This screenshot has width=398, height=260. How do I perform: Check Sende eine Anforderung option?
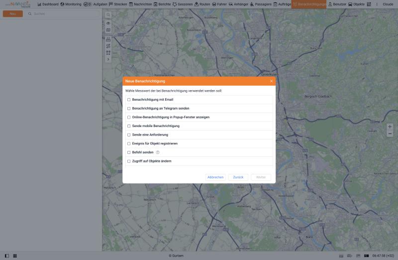click(x=129, y=134)
